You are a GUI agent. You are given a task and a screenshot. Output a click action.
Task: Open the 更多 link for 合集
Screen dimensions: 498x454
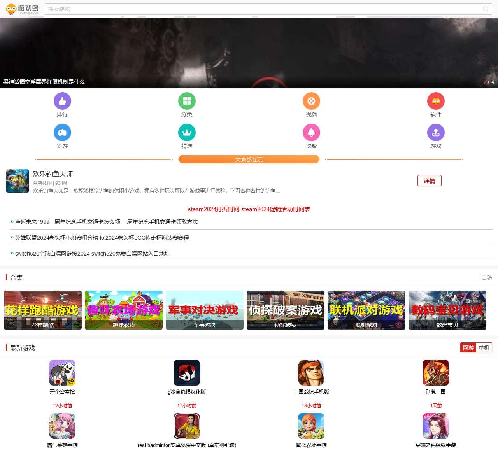(487, 277)
